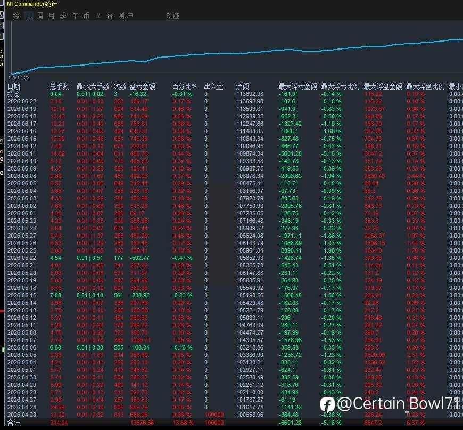The image size is (463, 430).
Task: Switch to the M tab
Action: (98, 15)
